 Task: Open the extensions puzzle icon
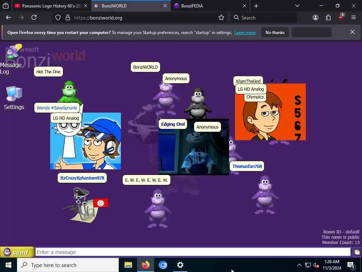coord(328,18)
